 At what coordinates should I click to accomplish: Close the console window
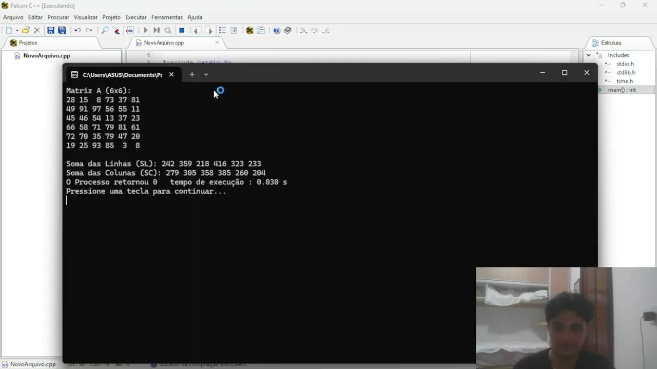click(x=587, y=73)
